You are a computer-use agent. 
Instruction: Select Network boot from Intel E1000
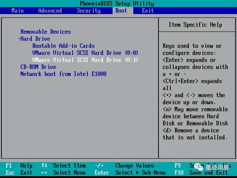point(63,74)
